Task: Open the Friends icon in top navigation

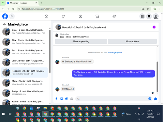Action: tap(64, 16)
